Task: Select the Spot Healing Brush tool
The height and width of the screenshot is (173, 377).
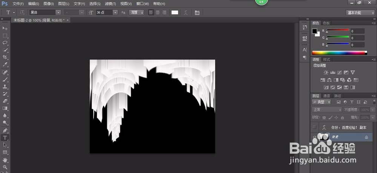Action: tap(5, 72)
